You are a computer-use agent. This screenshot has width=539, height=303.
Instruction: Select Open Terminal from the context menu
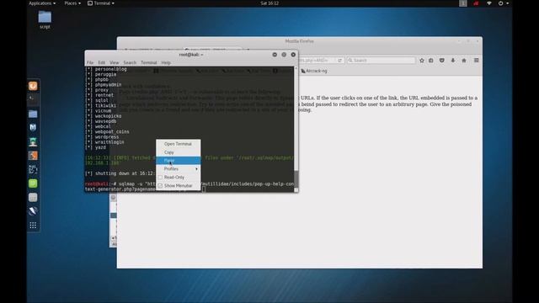[x=179, y=144]
